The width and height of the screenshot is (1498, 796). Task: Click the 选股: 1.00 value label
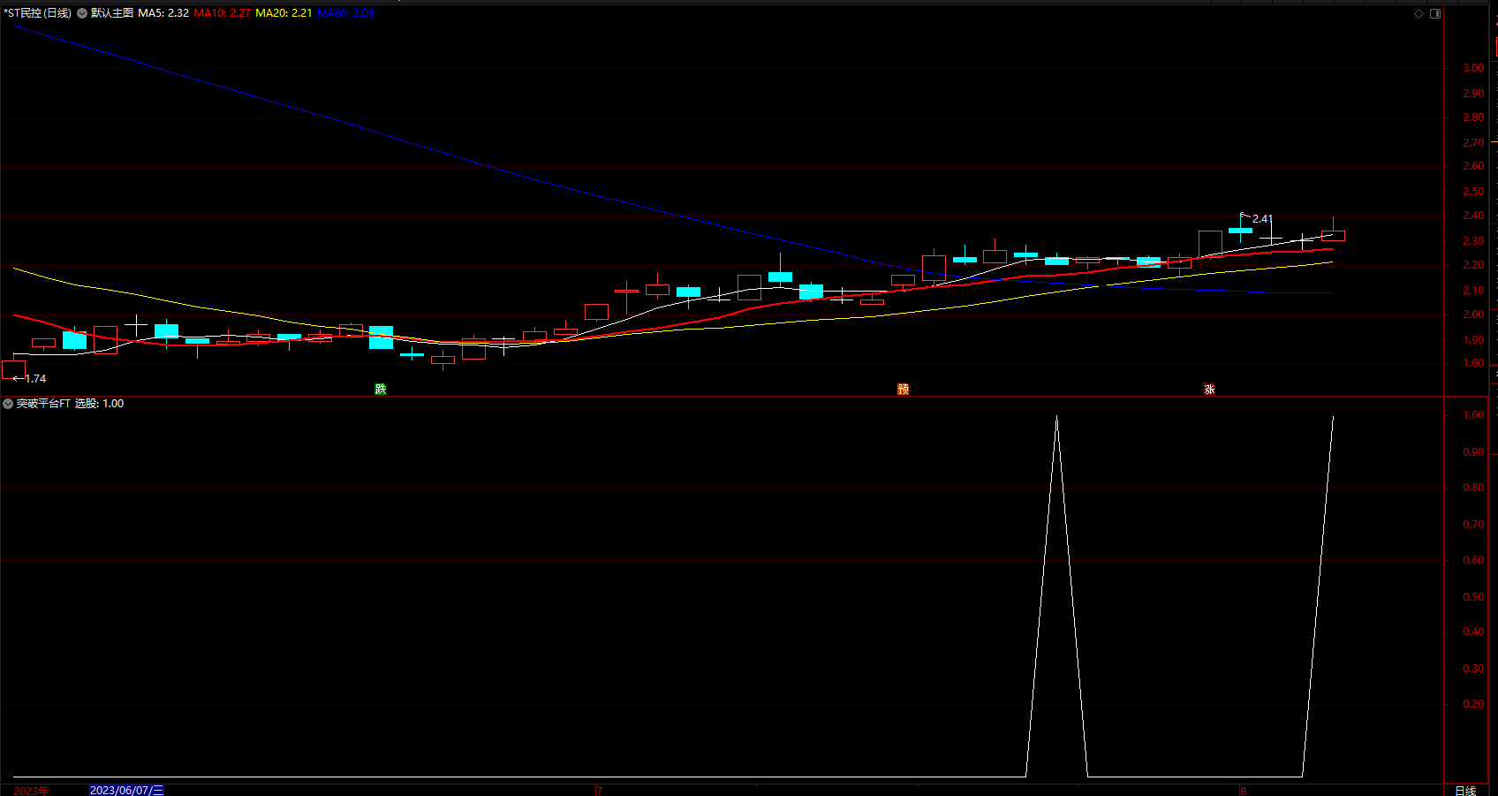click(99, 404)
